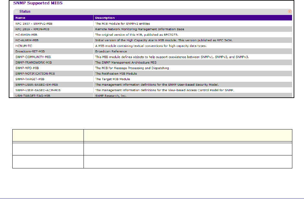
Task: Select the RFC 2819 - RMON-MIB entry
Action: coord(153,29)
